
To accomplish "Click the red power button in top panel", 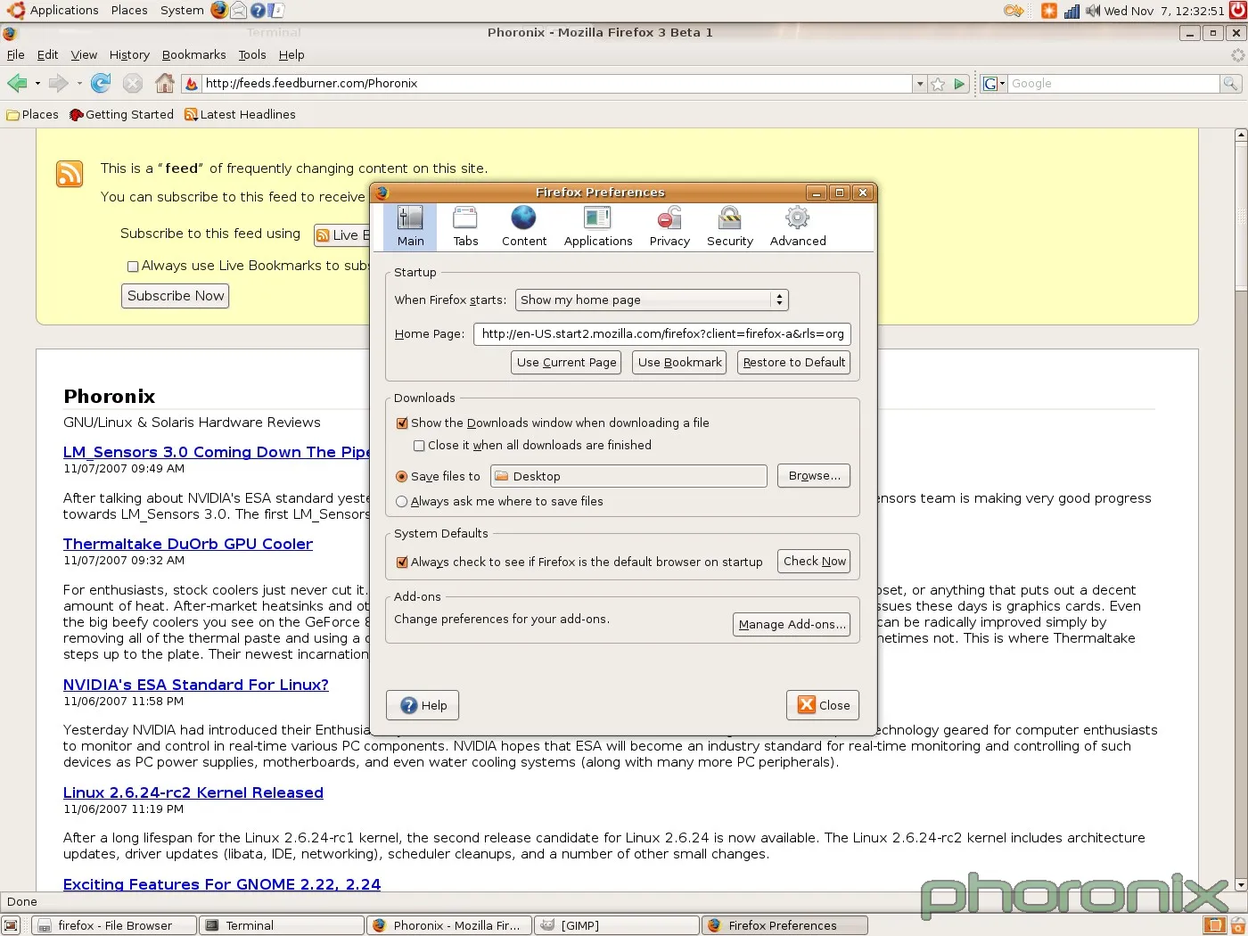I will [1237, 11].
